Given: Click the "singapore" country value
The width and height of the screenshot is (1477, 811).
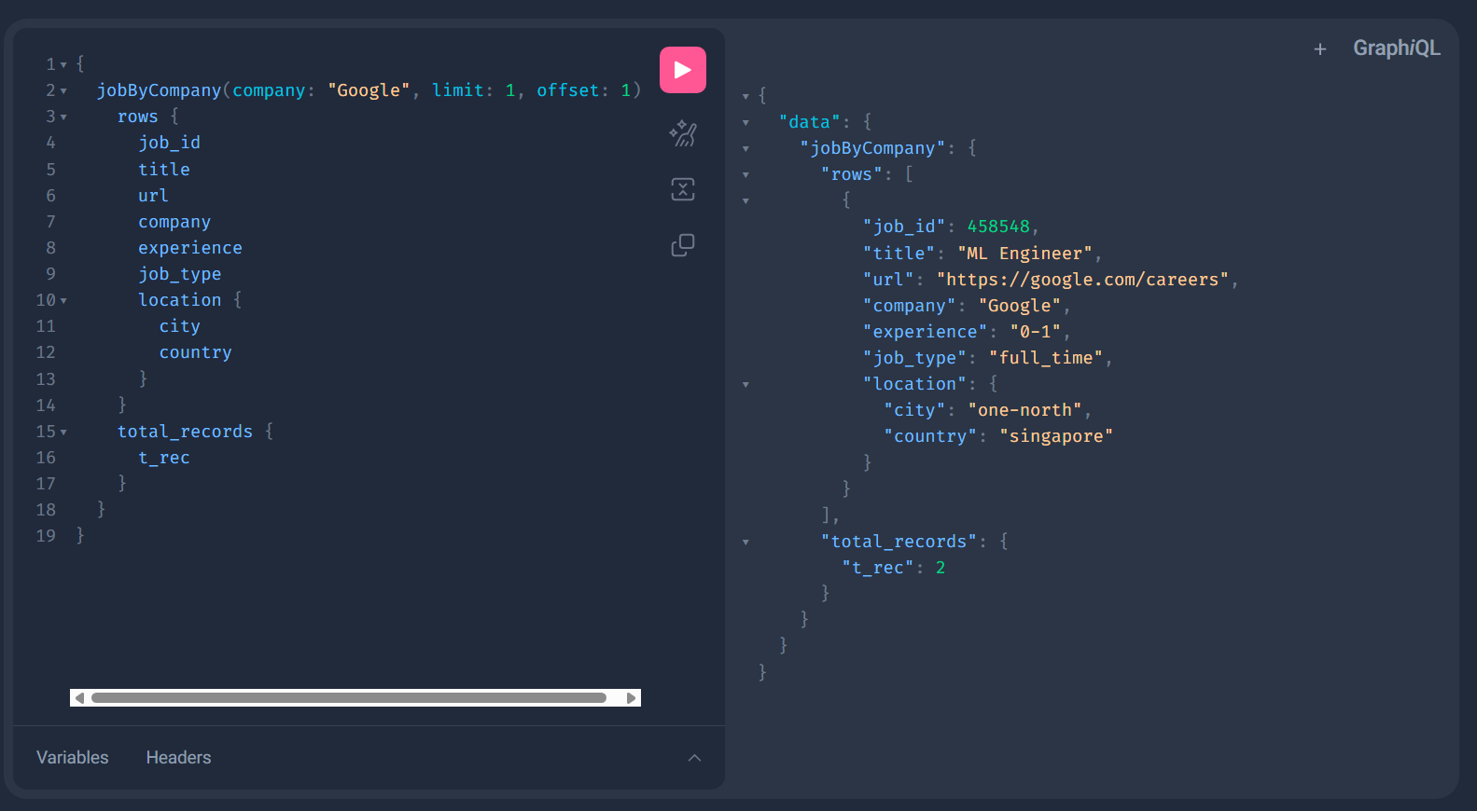Looking at the screenshot, I should [x=1056, y=436].
